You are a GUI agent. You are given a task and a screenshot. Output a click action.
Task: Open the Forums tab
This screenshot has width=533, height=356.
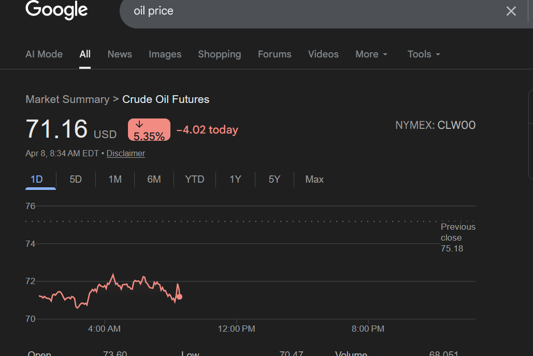275,54
